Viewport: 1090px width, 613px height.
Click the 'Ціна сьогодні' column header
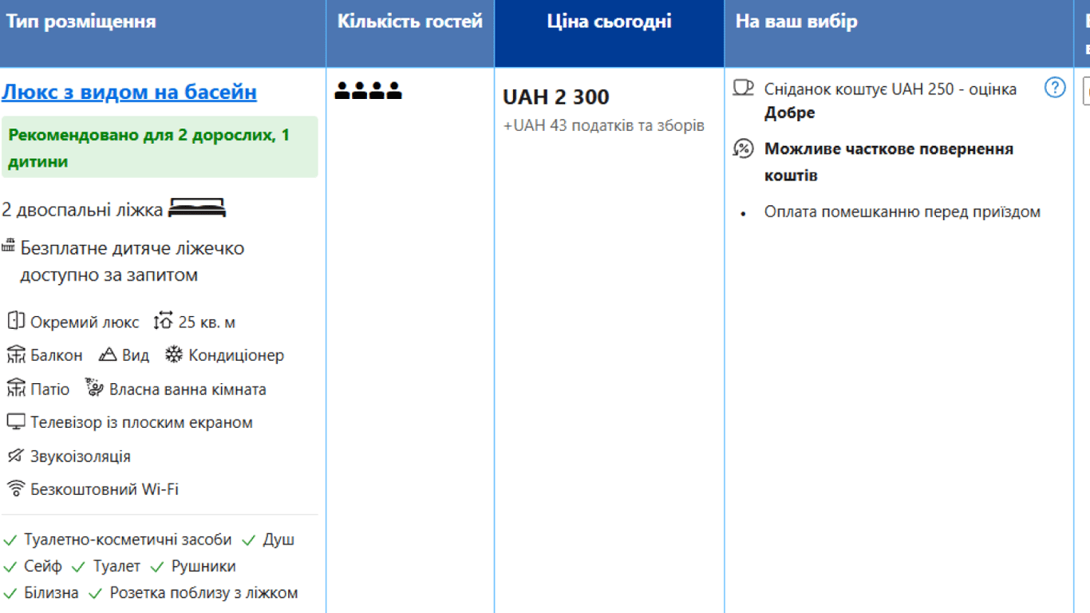609,22
